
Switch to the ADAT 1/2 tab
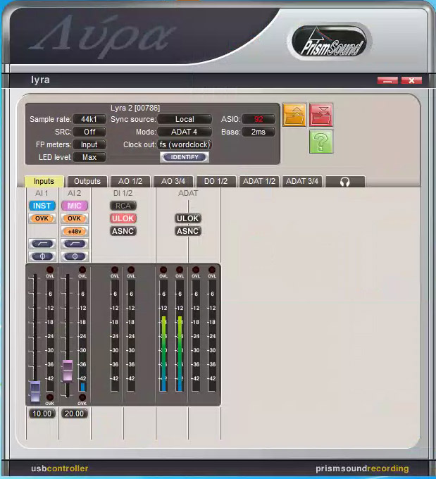[x=259, y=182]
